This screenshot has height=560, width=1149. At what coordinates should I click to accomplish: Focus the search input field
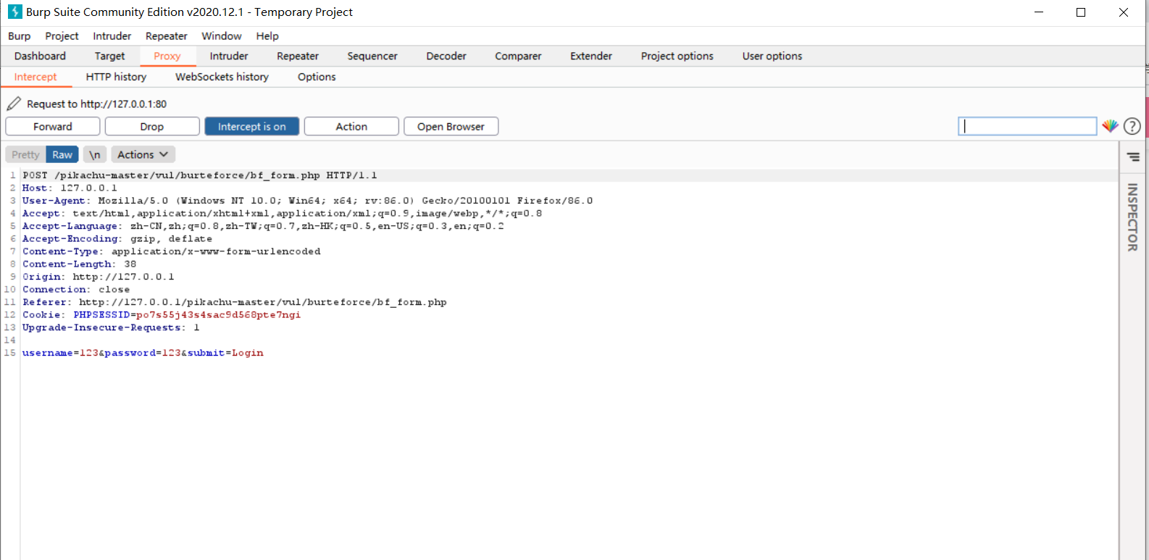1027,126
